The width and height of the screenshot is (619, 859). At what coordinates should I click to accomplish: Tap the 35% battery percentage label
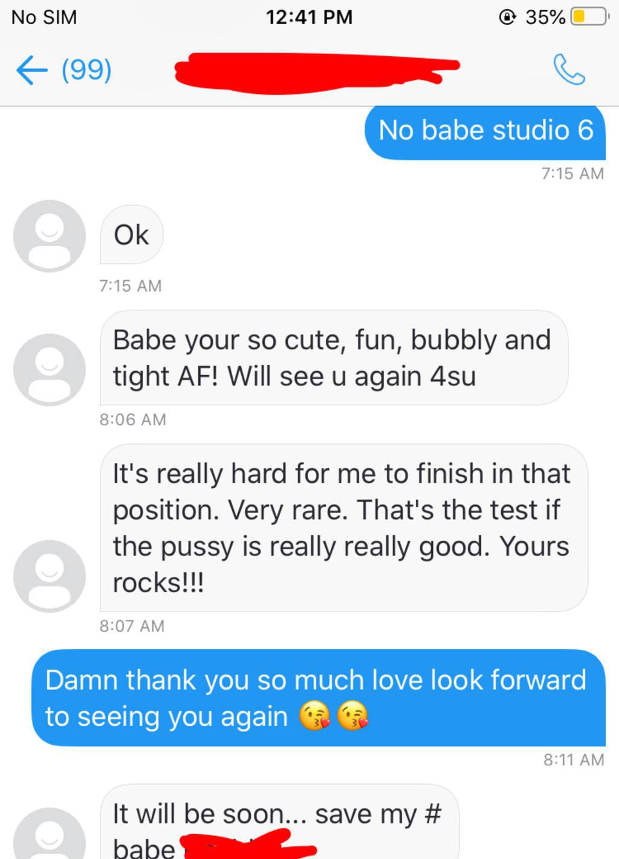(x=545, y=17)
